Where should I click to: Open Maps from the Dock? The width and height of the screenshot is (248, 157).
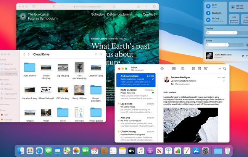(67, 151)
